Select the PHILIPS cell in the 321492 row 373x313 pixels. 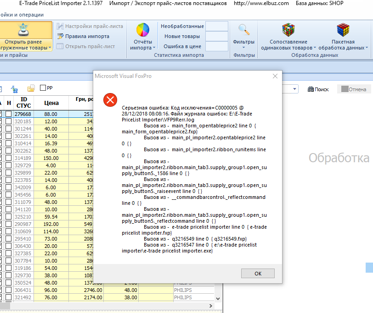tap(194, 297)
